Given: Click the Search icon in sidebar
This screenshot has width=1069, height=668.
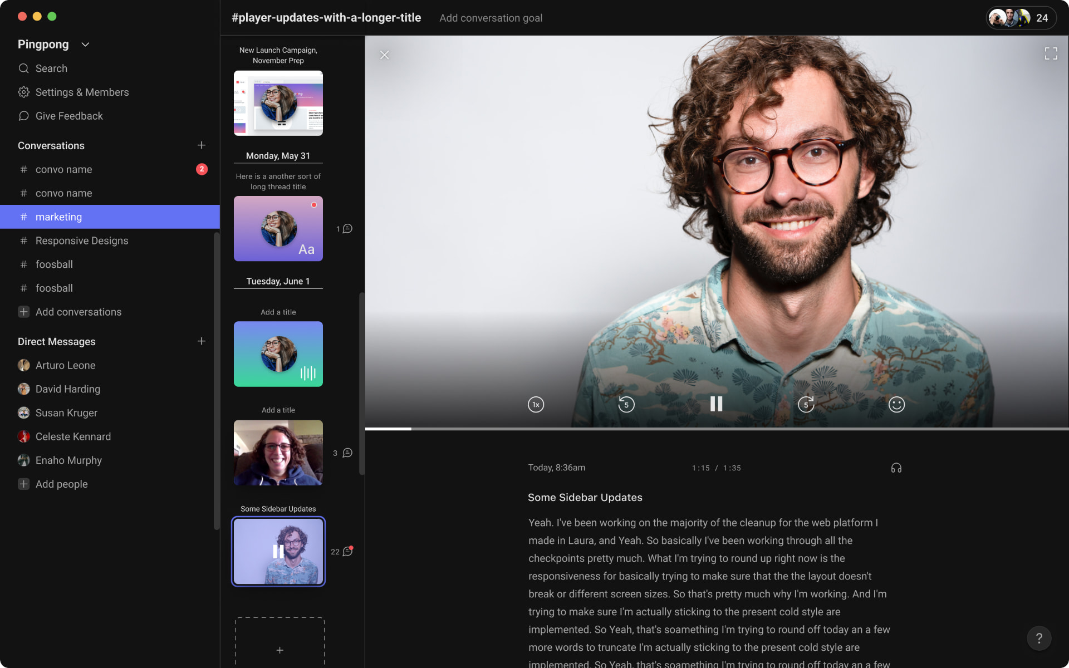Looking at the screenshot, I should click(x=23, y=68).
